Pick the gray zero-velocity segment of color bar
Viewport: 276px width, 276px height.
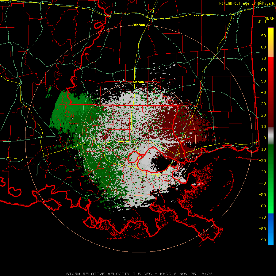[x=271, y=136]
